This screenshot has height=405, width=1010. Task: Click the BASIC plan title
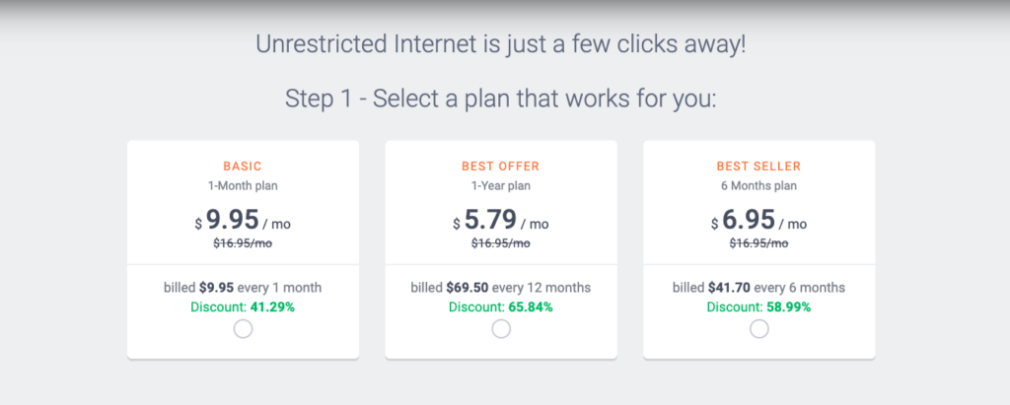[x=243, y=167]
